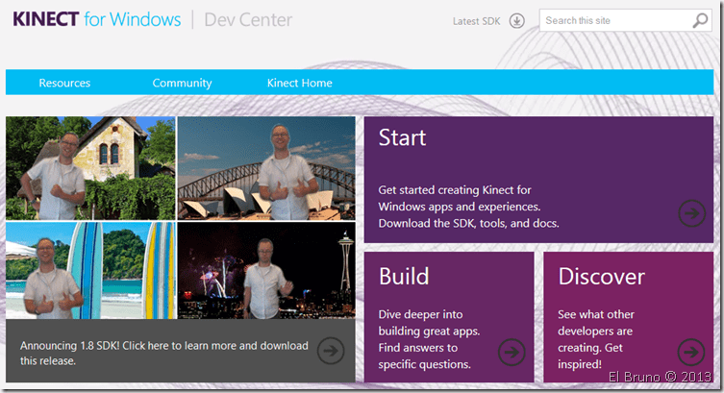Click the arrow icon in Build tile

pos(512,353)
